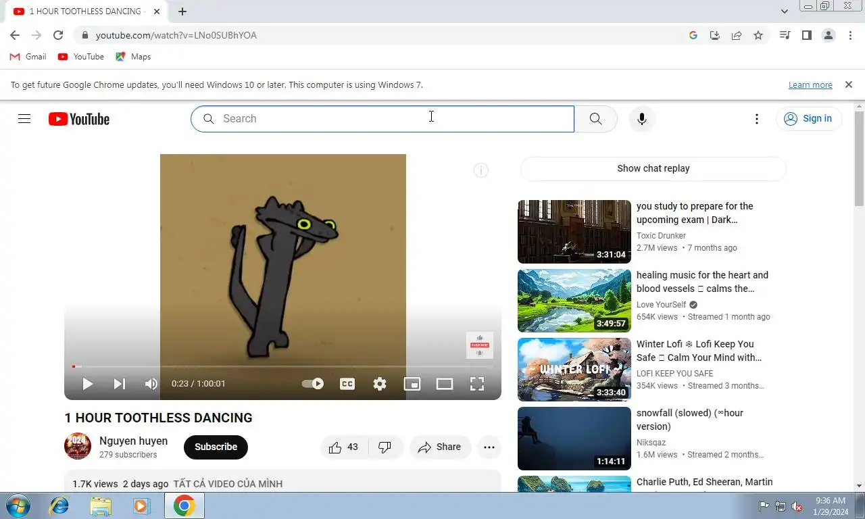Open media control icon in toolbar

click(785, 35)
